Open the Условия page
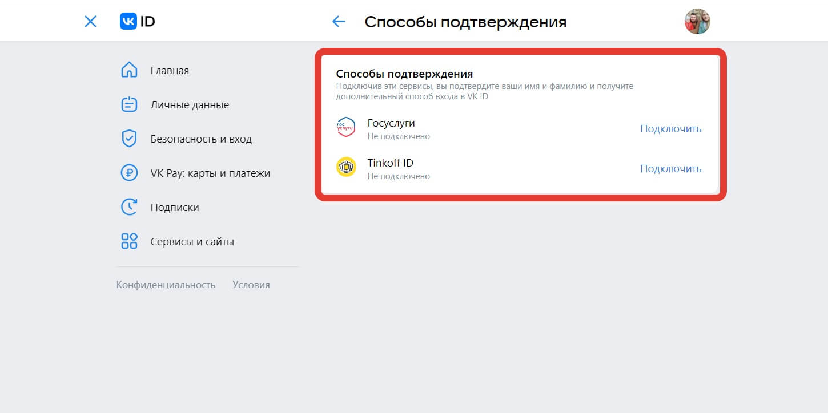828x413 pixels. 251,284
